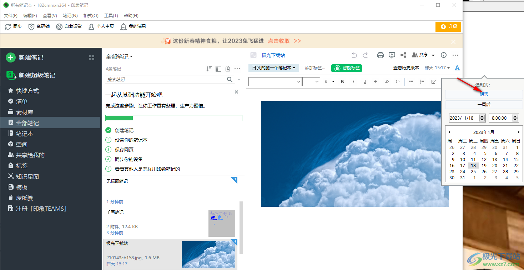Open the 文件(F) menu
The image size is (524, 270).
click(11, 16)
